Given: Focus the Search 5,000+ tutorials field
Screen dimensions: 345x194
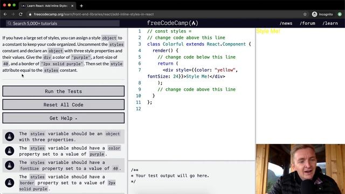Looking at the screenshot, I should click(63, 23).
